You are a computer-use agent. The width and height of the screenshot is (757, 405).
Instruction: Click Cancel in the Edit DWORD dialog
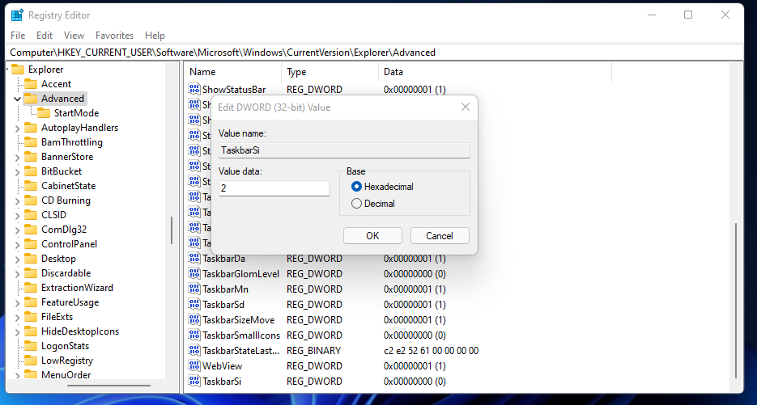[440, 236]
